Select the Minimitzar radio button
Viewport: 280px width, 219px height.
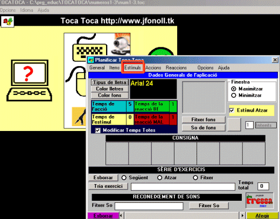pos(234,96)
